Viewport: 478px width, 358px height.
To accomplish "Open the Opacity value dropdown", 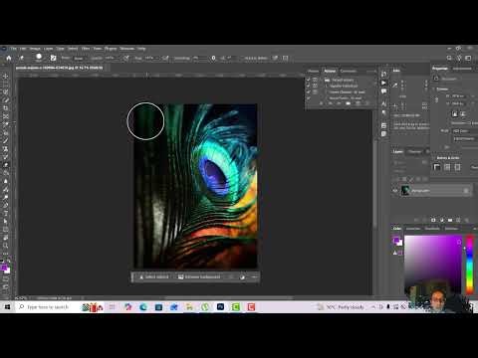I will pyautogui.click(x=112, y=58).
